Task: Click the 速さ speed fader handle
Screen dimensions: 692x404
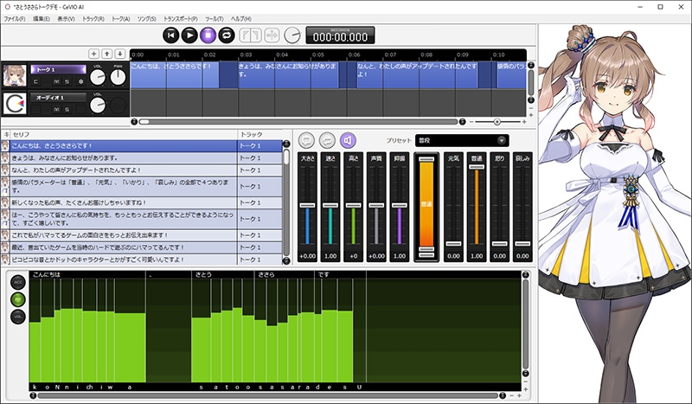Action: click(x=330, y=205)
